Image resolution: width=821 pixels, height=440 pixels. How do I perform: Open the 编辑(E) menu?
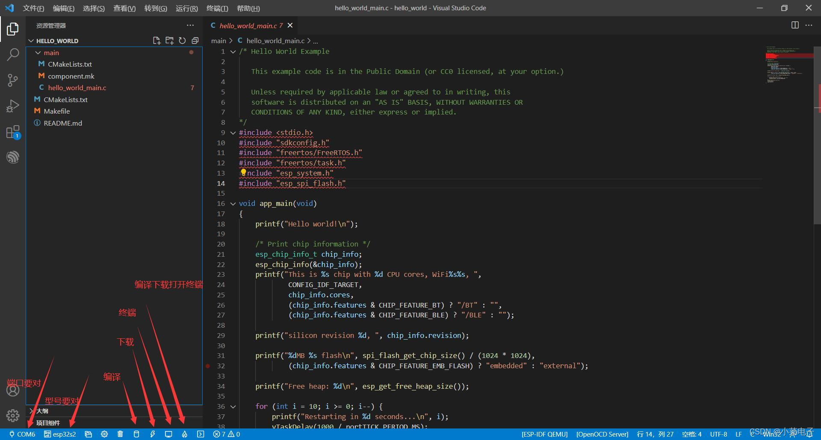coord(63,8)
